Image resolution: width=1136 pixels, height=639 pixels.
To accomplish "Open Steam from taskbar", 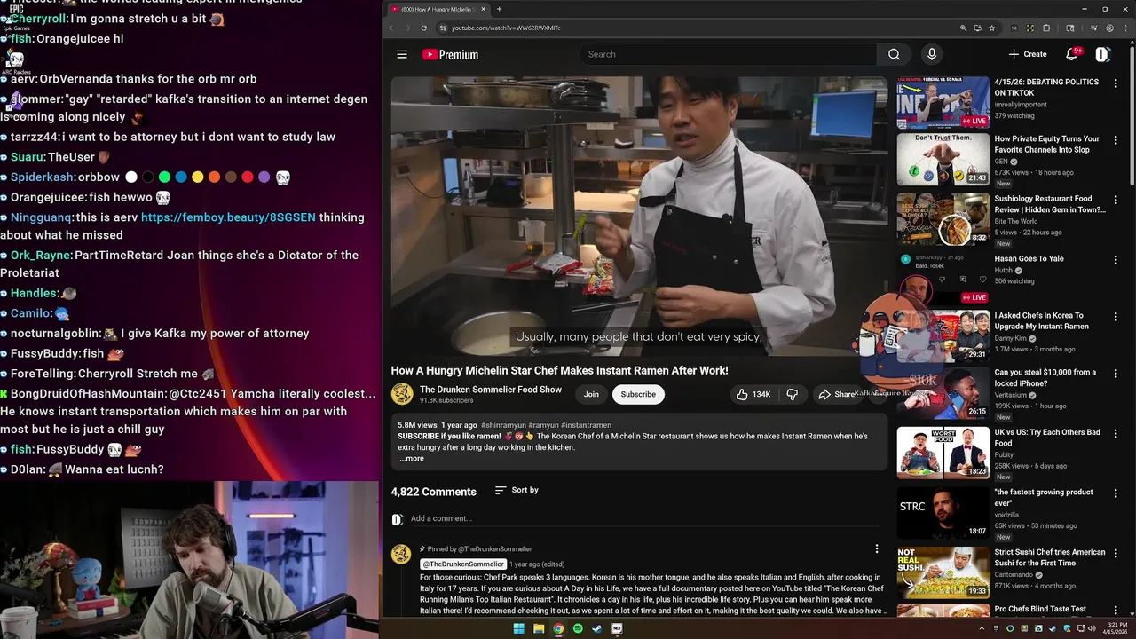I will 597,628.
